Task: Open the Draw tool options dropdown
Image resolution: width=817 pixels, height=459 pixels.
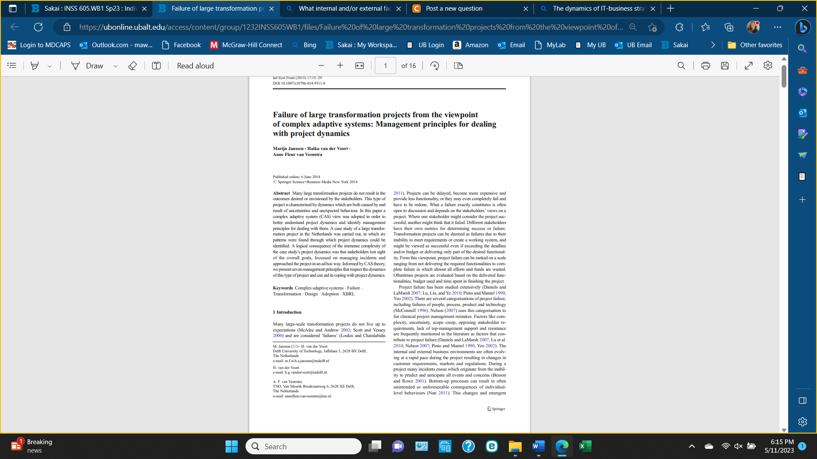Action: pyautogui.click(x=115, y=66)
